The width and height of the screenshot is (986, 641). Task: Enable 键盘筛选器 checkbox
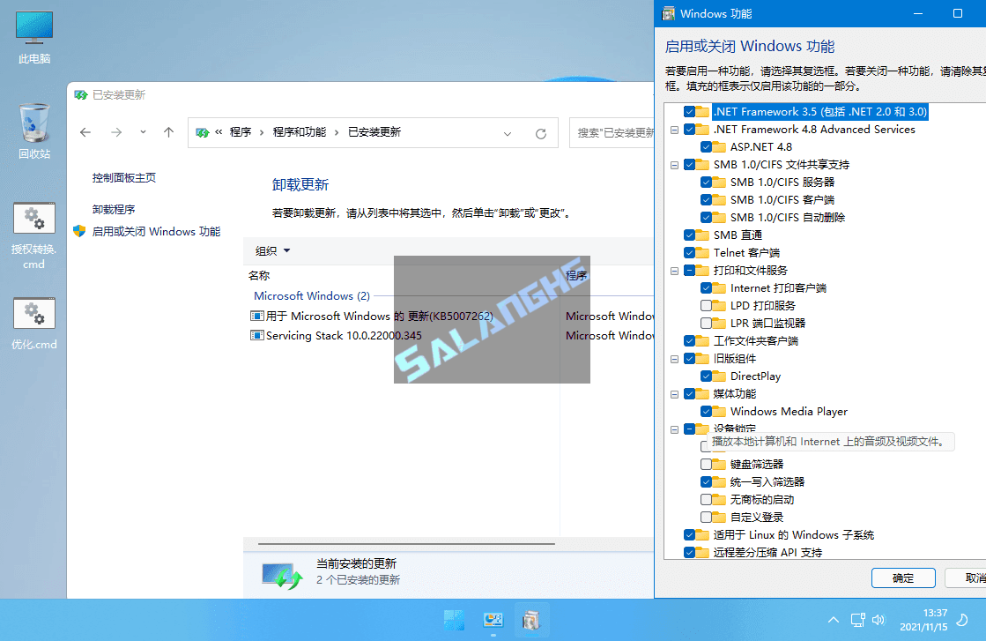(706, 465)
